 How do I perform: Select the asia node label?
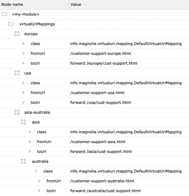(36, 122)
